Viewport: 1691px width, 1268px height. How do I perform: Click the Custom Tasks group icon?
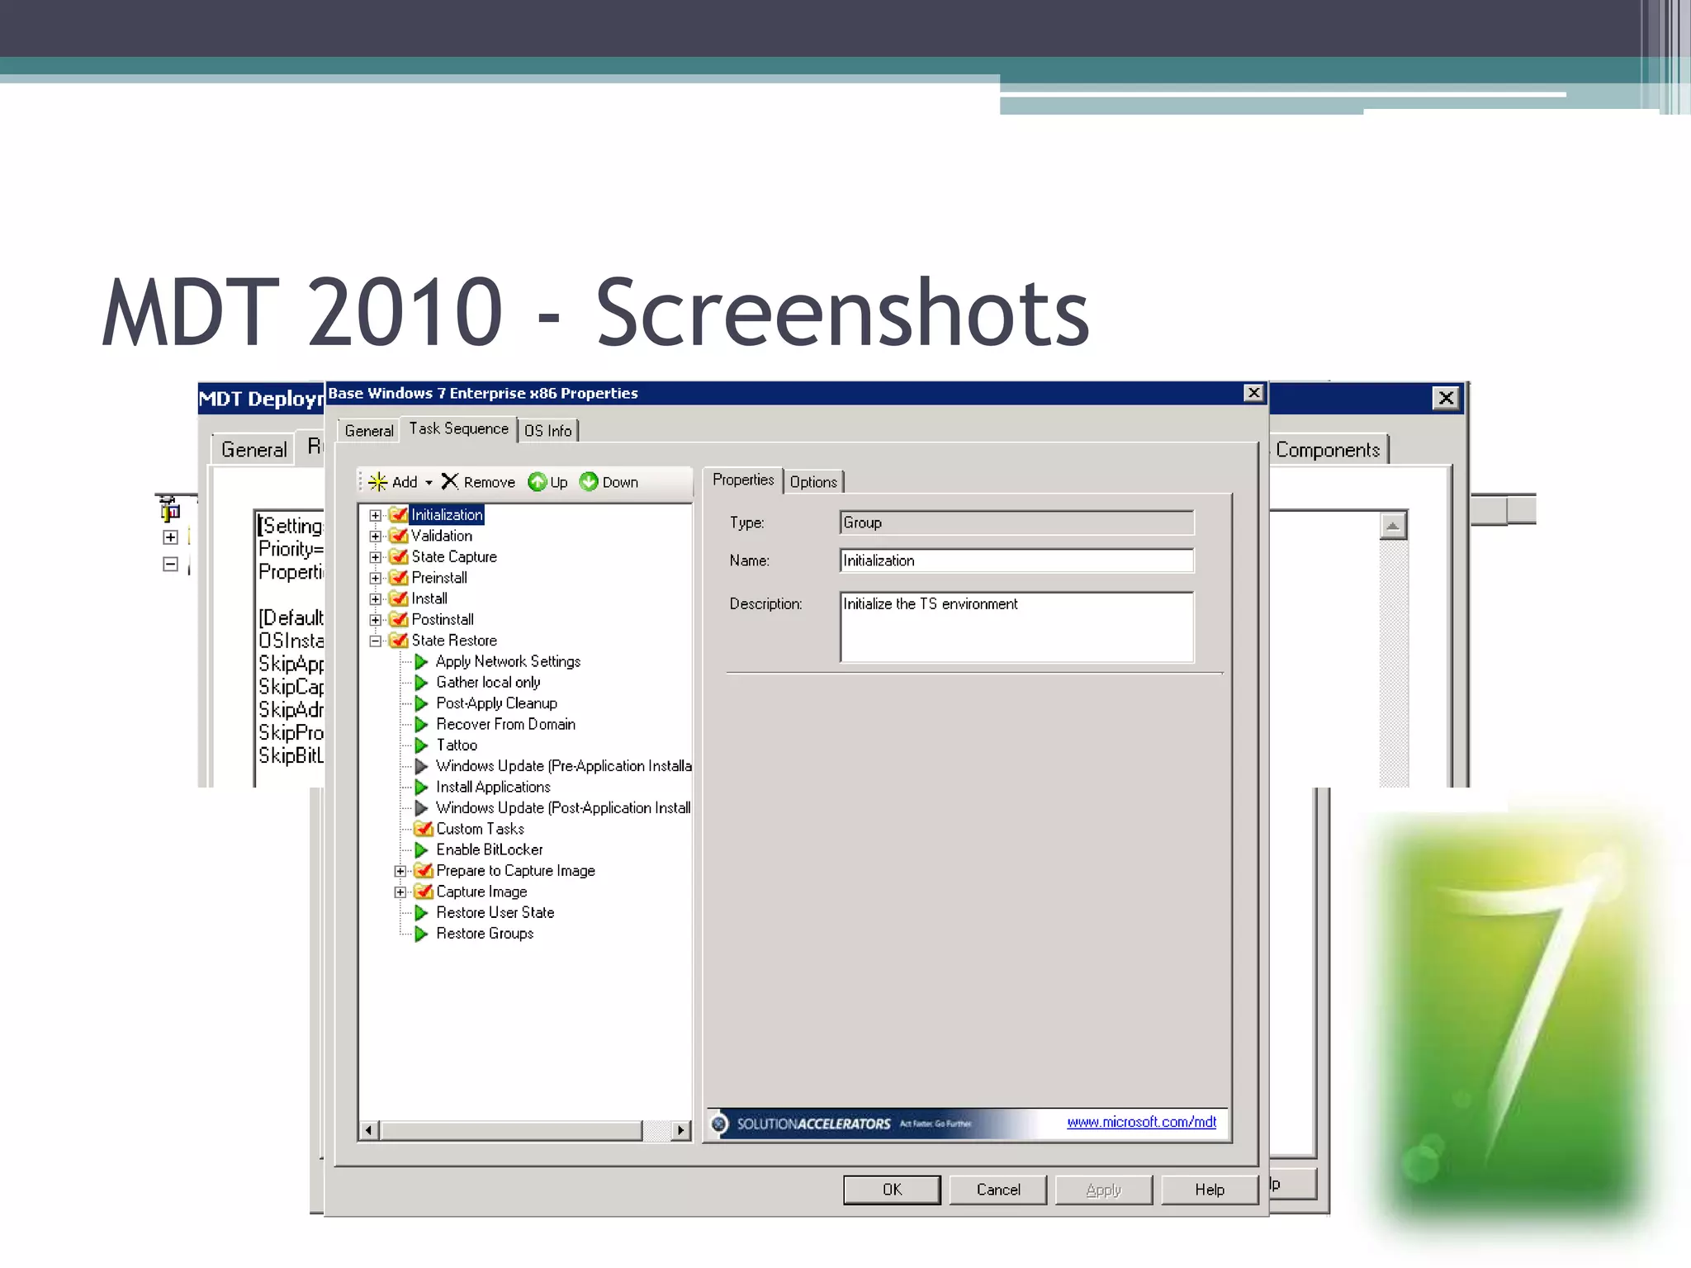click(424, 829)
